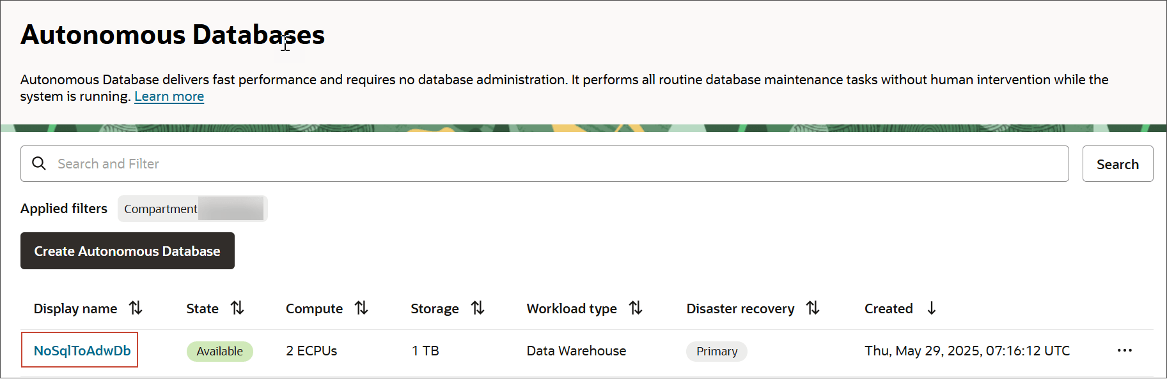1167x379 pixels.
Task: Click the Created column header text
Action: pos(888,308)
